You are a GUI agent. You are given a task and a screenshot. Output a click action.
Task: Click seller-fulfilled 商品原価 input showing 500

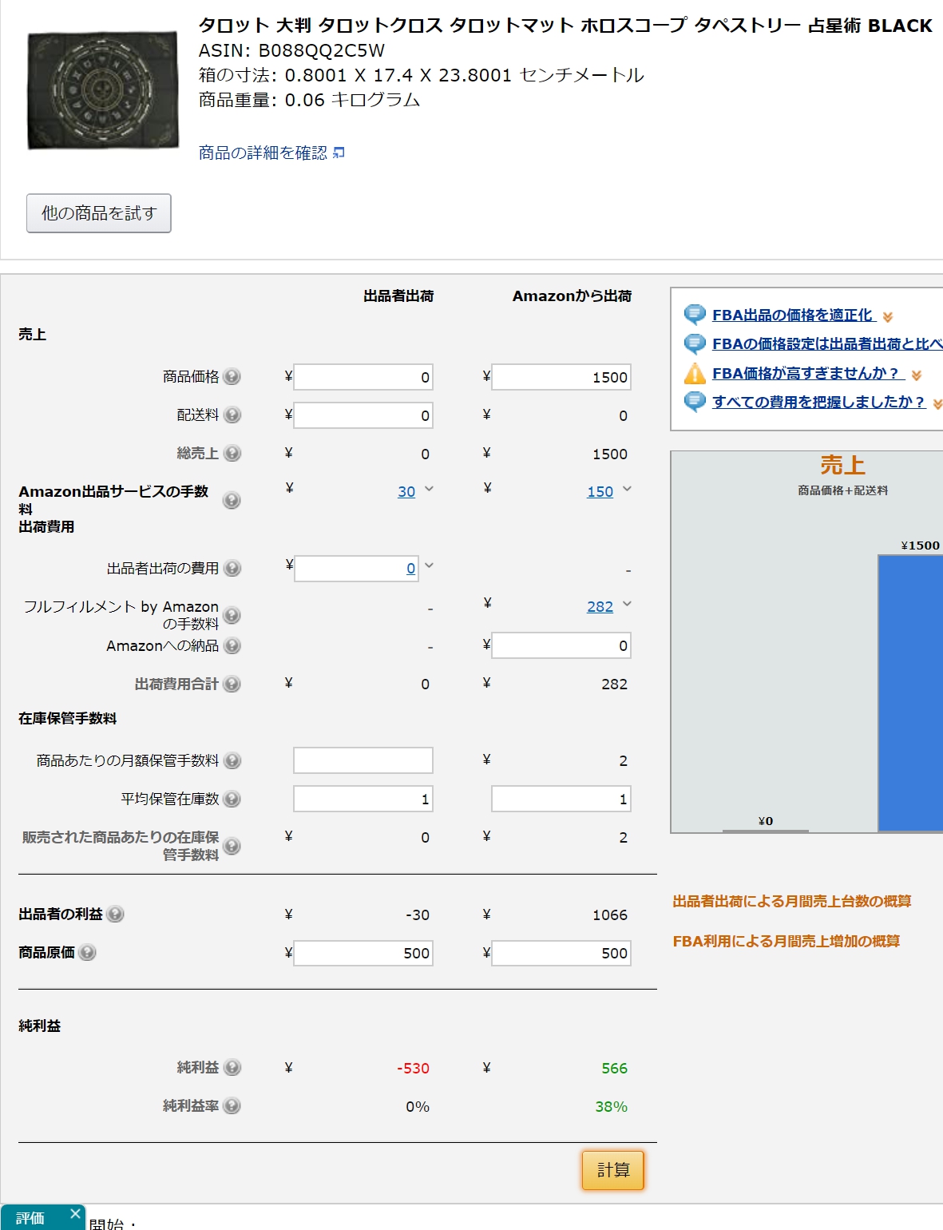(x=363, y=953)
